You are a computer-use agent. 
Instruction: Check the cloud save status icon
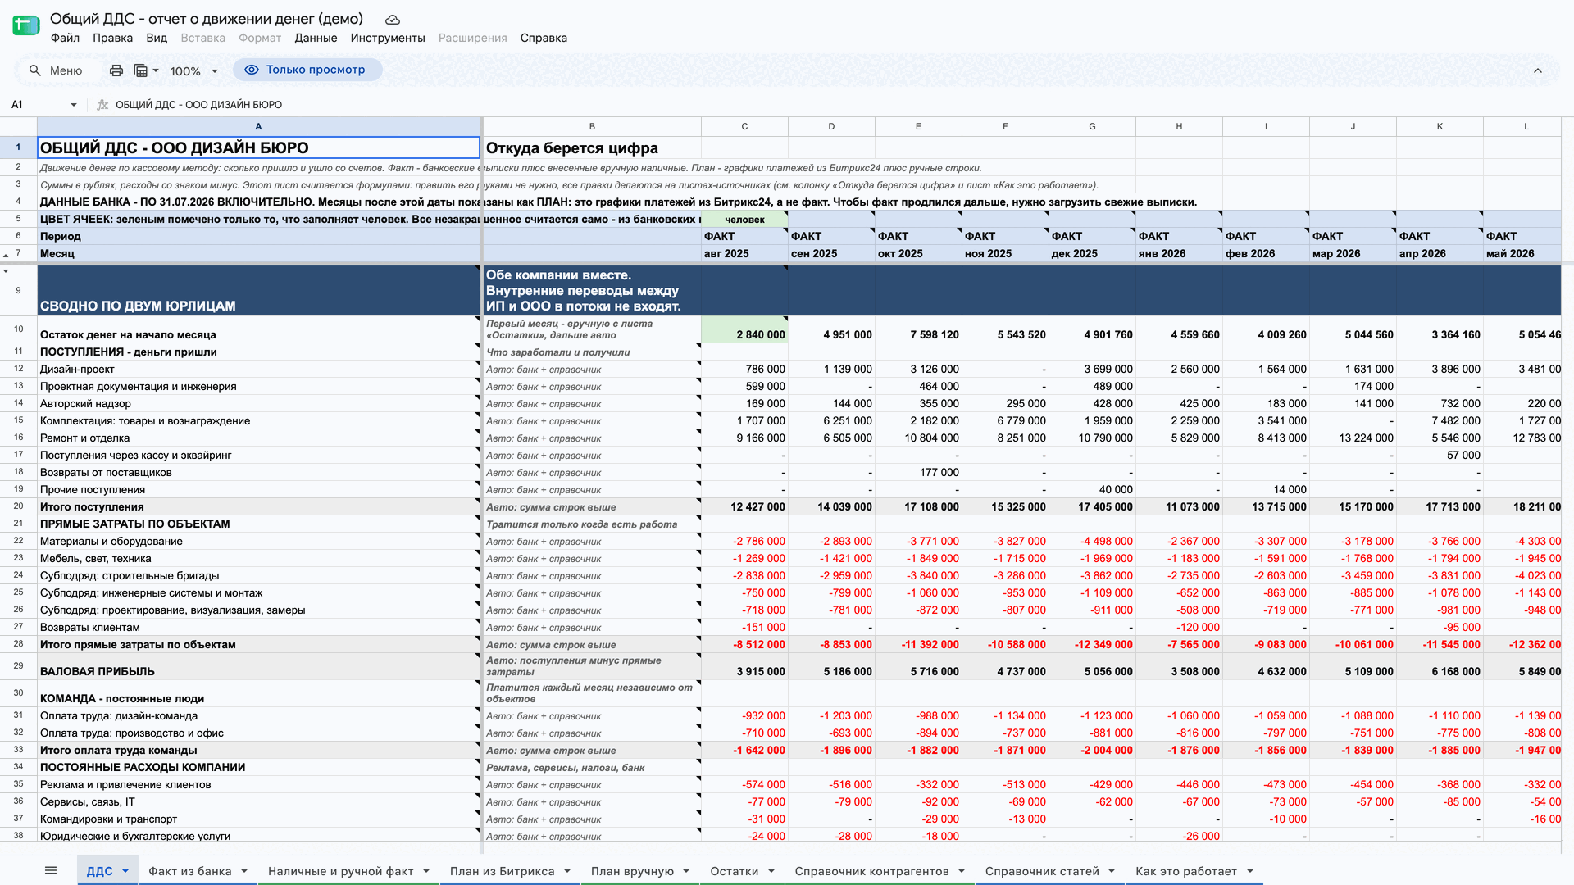point(393,19)
